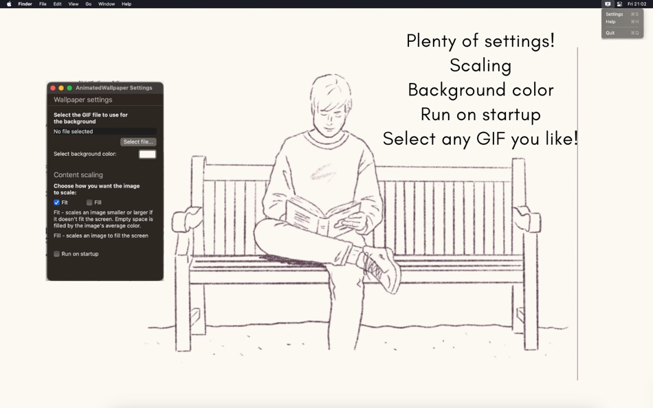Click the menu bar clock Fri 21:02
This screenshot has width=653, height=408.
637,3
